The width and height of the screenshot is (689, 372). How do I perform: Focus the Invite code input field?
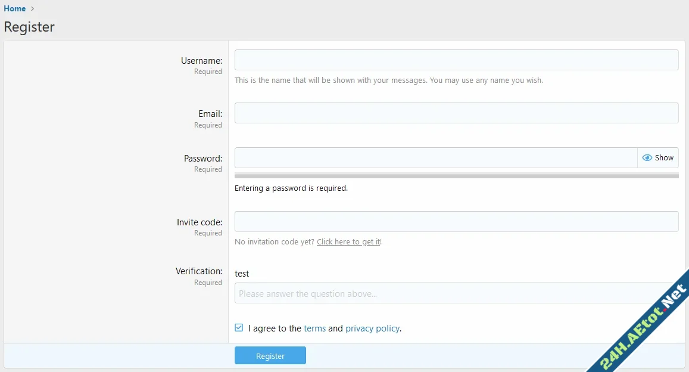[456, 221]
